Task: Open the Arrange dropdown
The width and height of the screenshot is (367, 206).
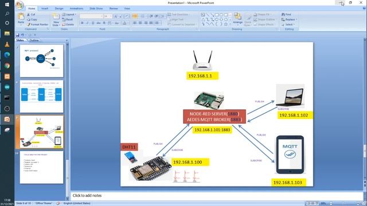Action: click(237, 18)
